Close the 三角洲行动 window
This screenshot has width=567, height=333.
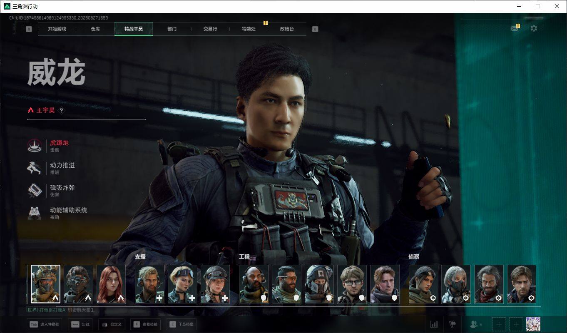click(x=557, y=6)
